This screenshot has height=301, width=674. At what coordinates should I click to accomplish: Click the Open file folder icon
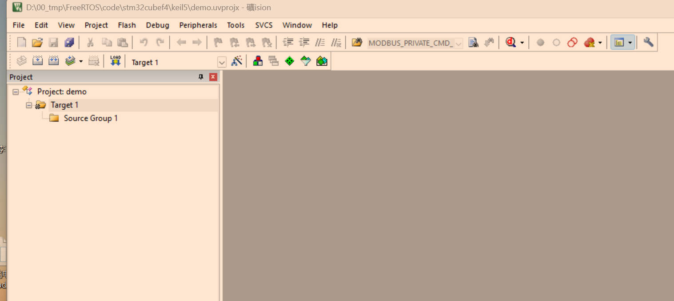[37, 43]
